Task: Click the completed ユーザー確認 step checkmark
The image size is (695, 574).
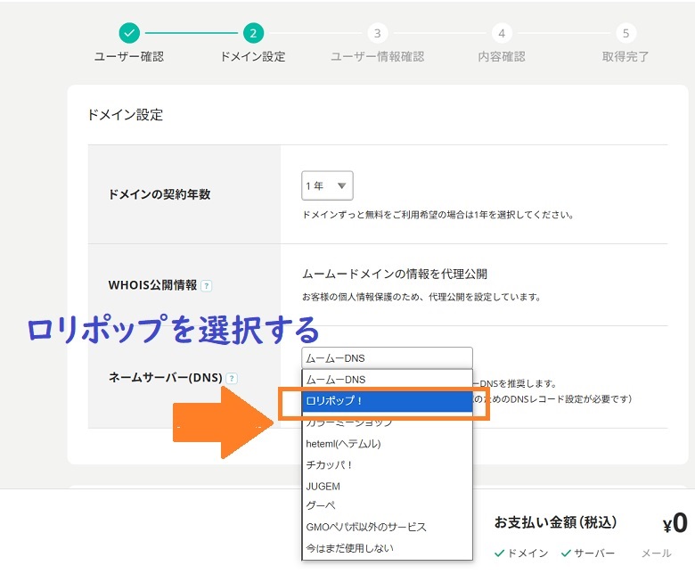Action: [129, 33]
